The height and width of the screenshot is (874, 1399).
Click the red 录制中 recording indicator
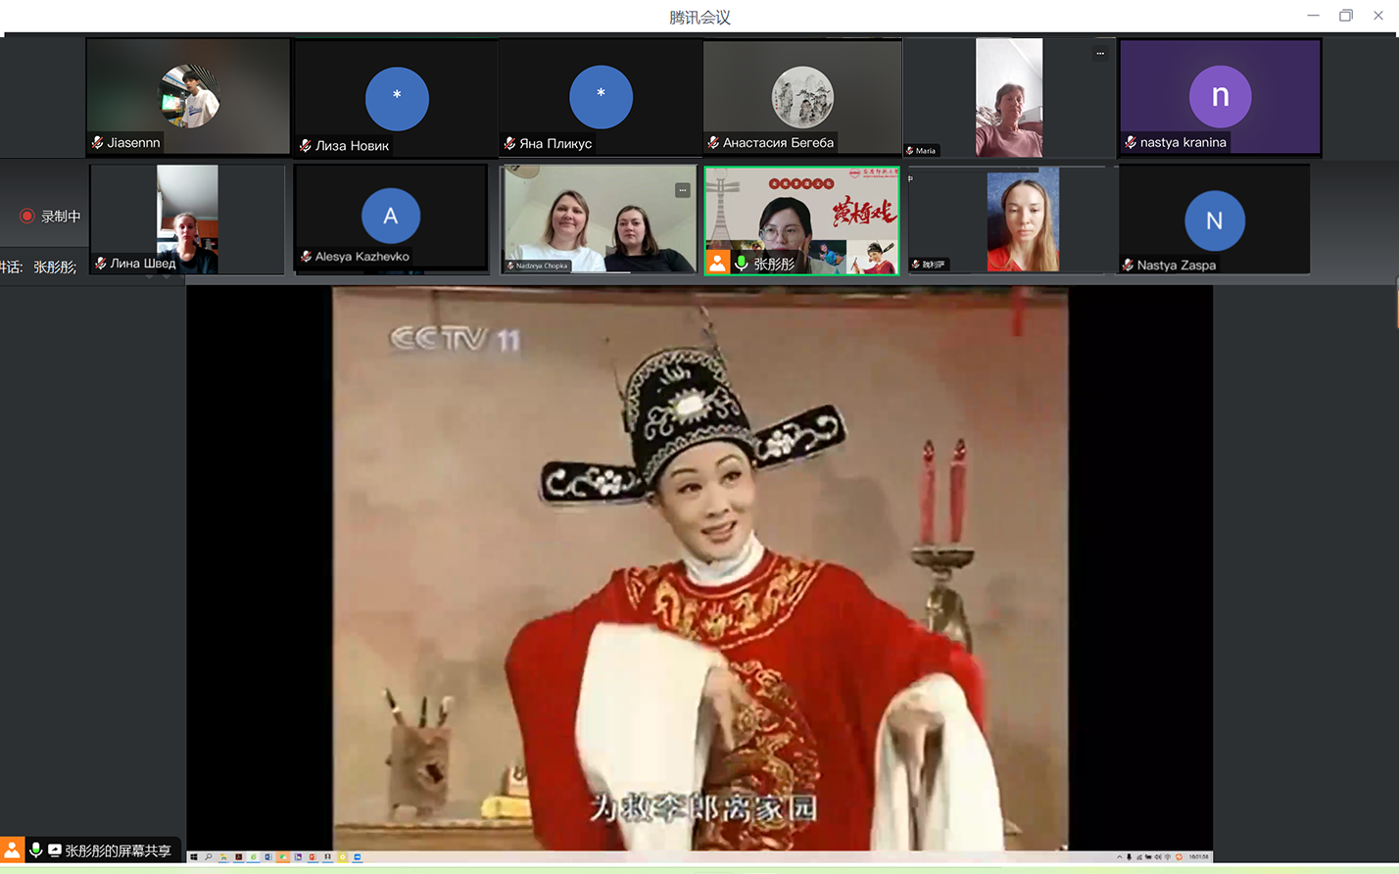click(x=27, y=217)
